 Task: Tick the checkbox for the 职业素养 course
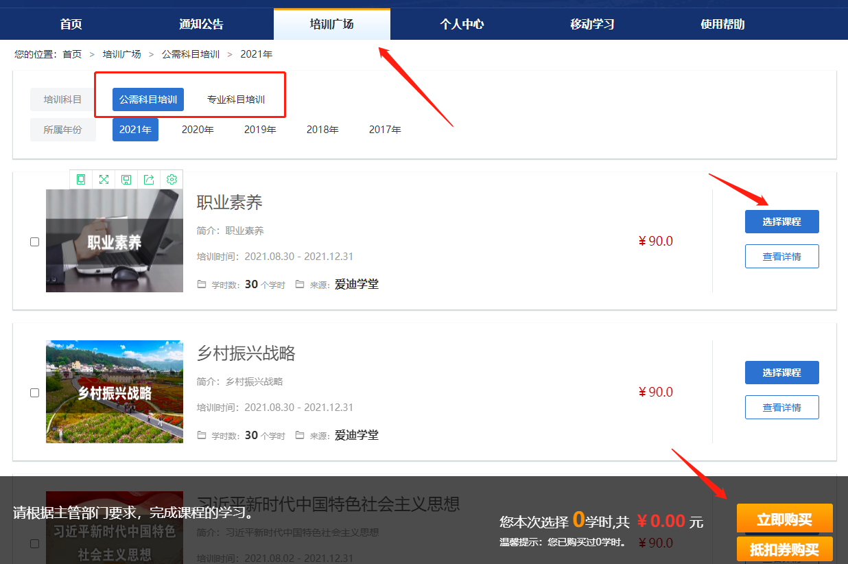(x=35, y=242)
